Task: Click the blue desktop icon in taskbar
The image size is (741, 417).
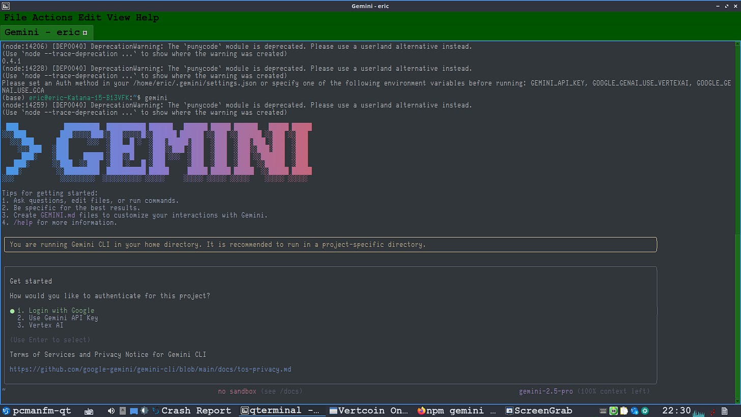Action: click(x=134, y=411)
